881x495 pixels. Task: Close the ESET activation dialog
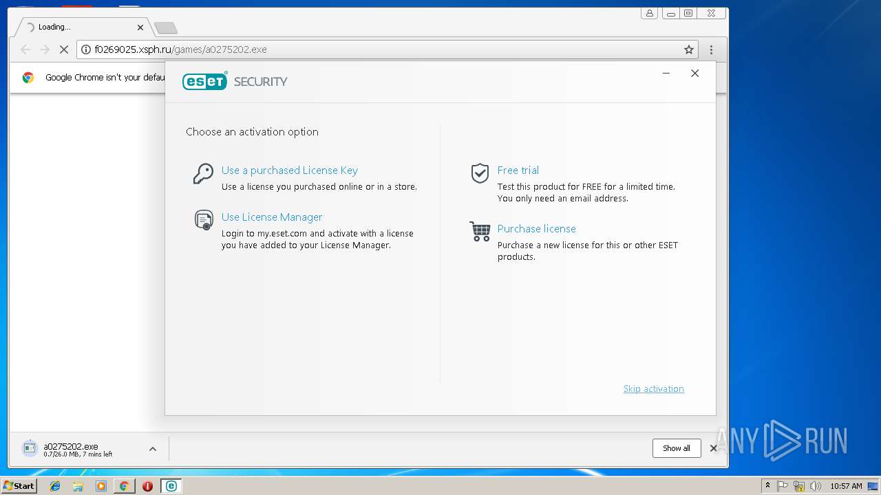click(x=694, y=74)
